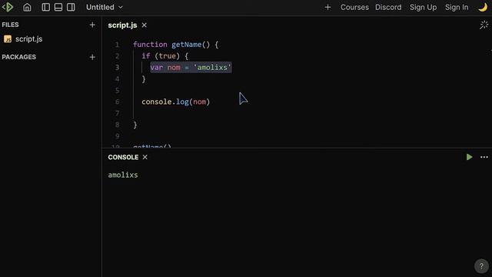Click the JS file icon beside script.js

point(8,39)
